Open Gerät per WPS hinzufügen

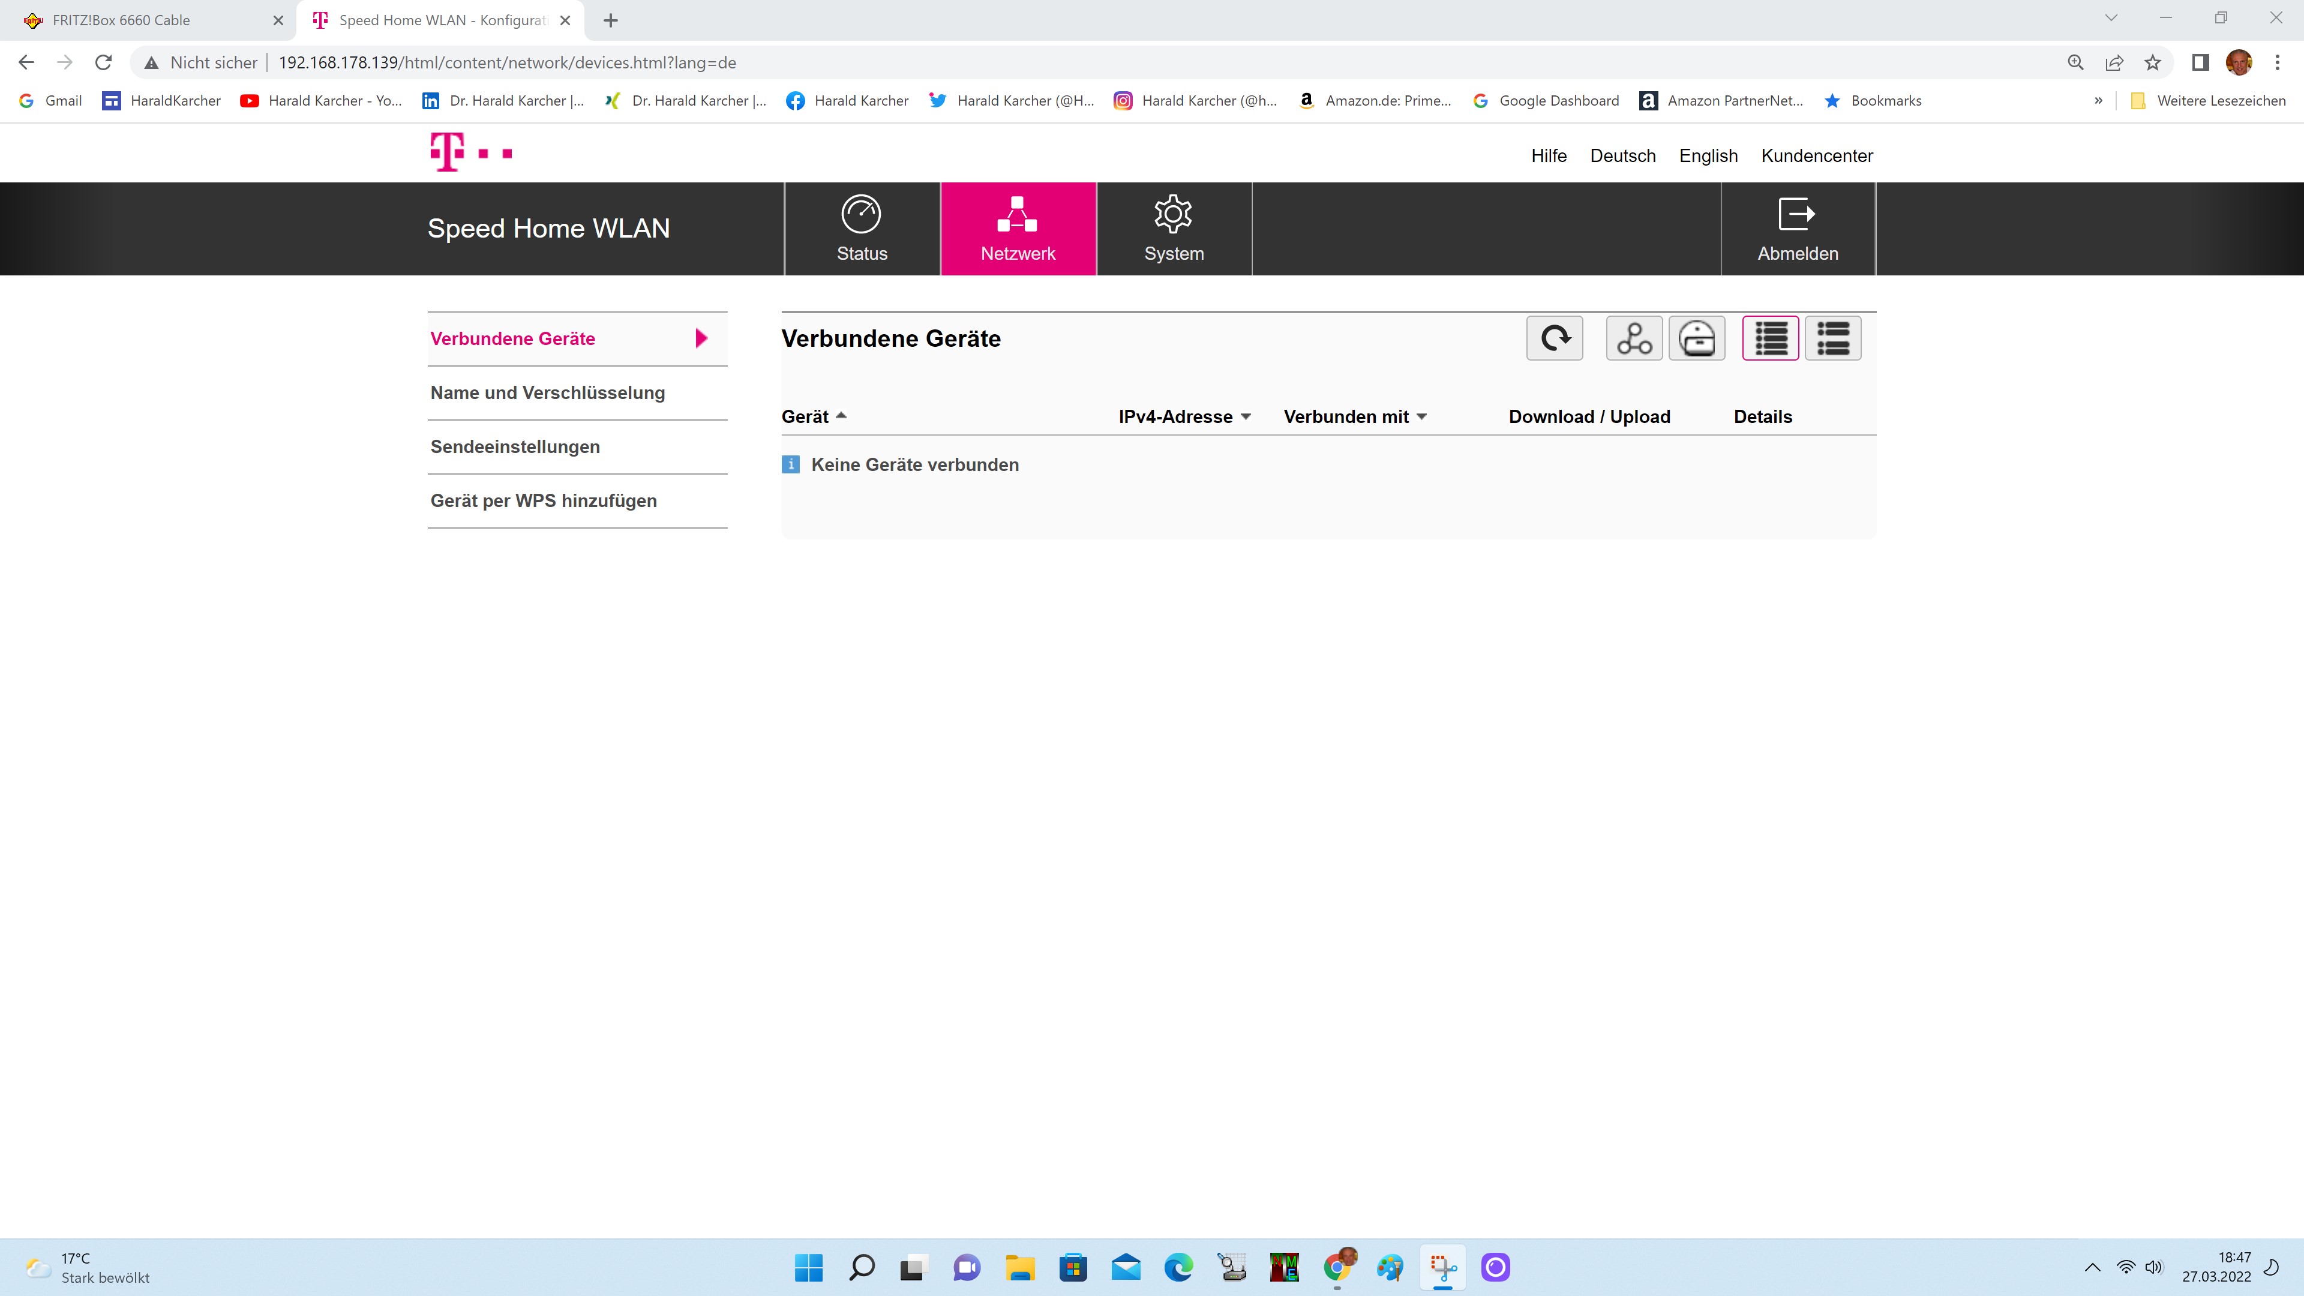544,501
